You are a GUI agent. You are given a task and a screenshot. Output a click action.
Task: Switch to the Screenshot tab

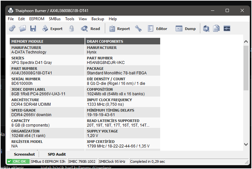click(x=24, y=154)
